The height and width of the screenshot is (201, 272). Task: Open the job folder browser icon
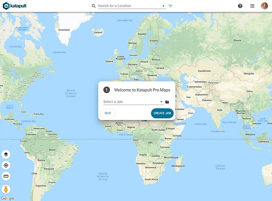point(167,102)
